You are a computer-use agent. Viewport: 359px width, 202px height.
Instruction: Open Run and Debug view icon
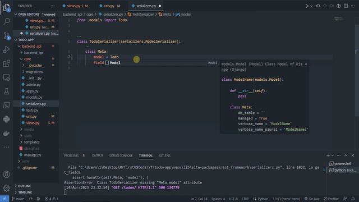click(6, 49)
